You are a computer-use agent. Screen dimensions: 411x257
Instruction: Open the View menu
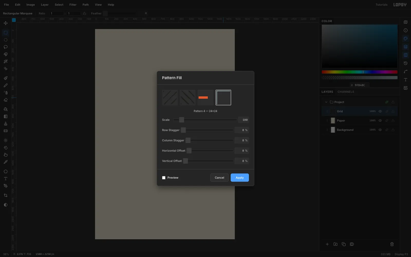(98, 5)
